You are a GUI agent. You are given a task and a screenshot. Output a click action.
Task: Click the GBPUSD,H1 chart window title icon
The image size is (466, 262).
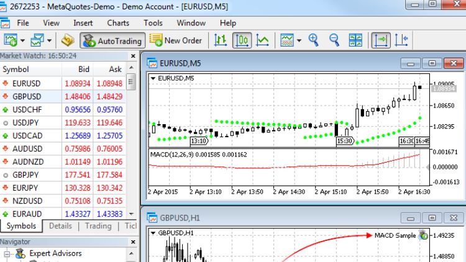[x=152, y=218]
